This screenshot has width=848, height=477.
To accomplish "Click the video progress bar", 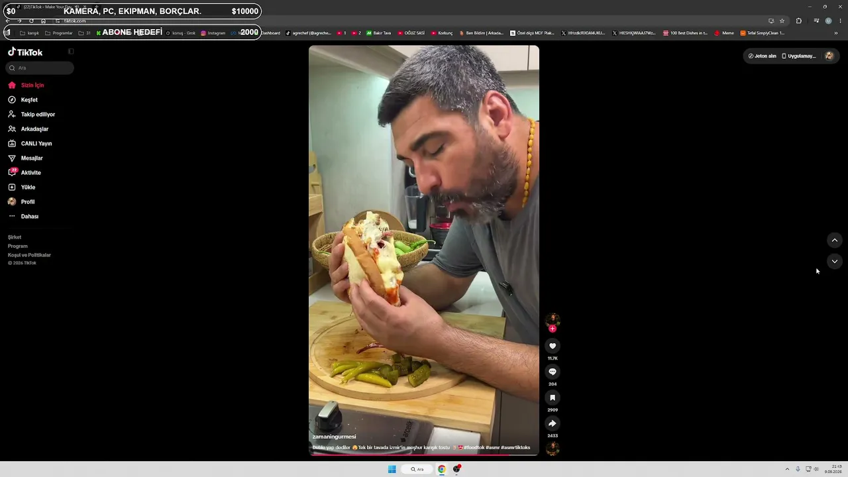I will tap(424, 454).
